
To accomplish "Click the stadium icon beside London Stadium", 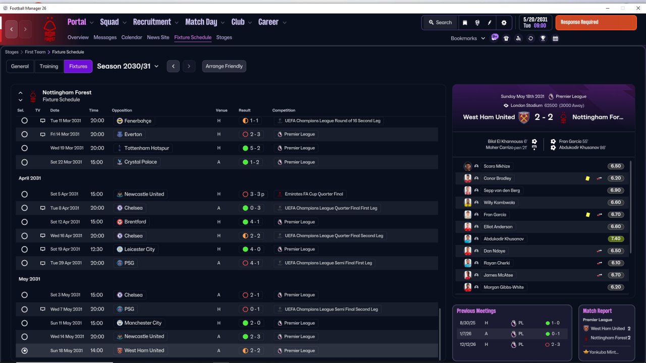I will click(x=506, y=106).
